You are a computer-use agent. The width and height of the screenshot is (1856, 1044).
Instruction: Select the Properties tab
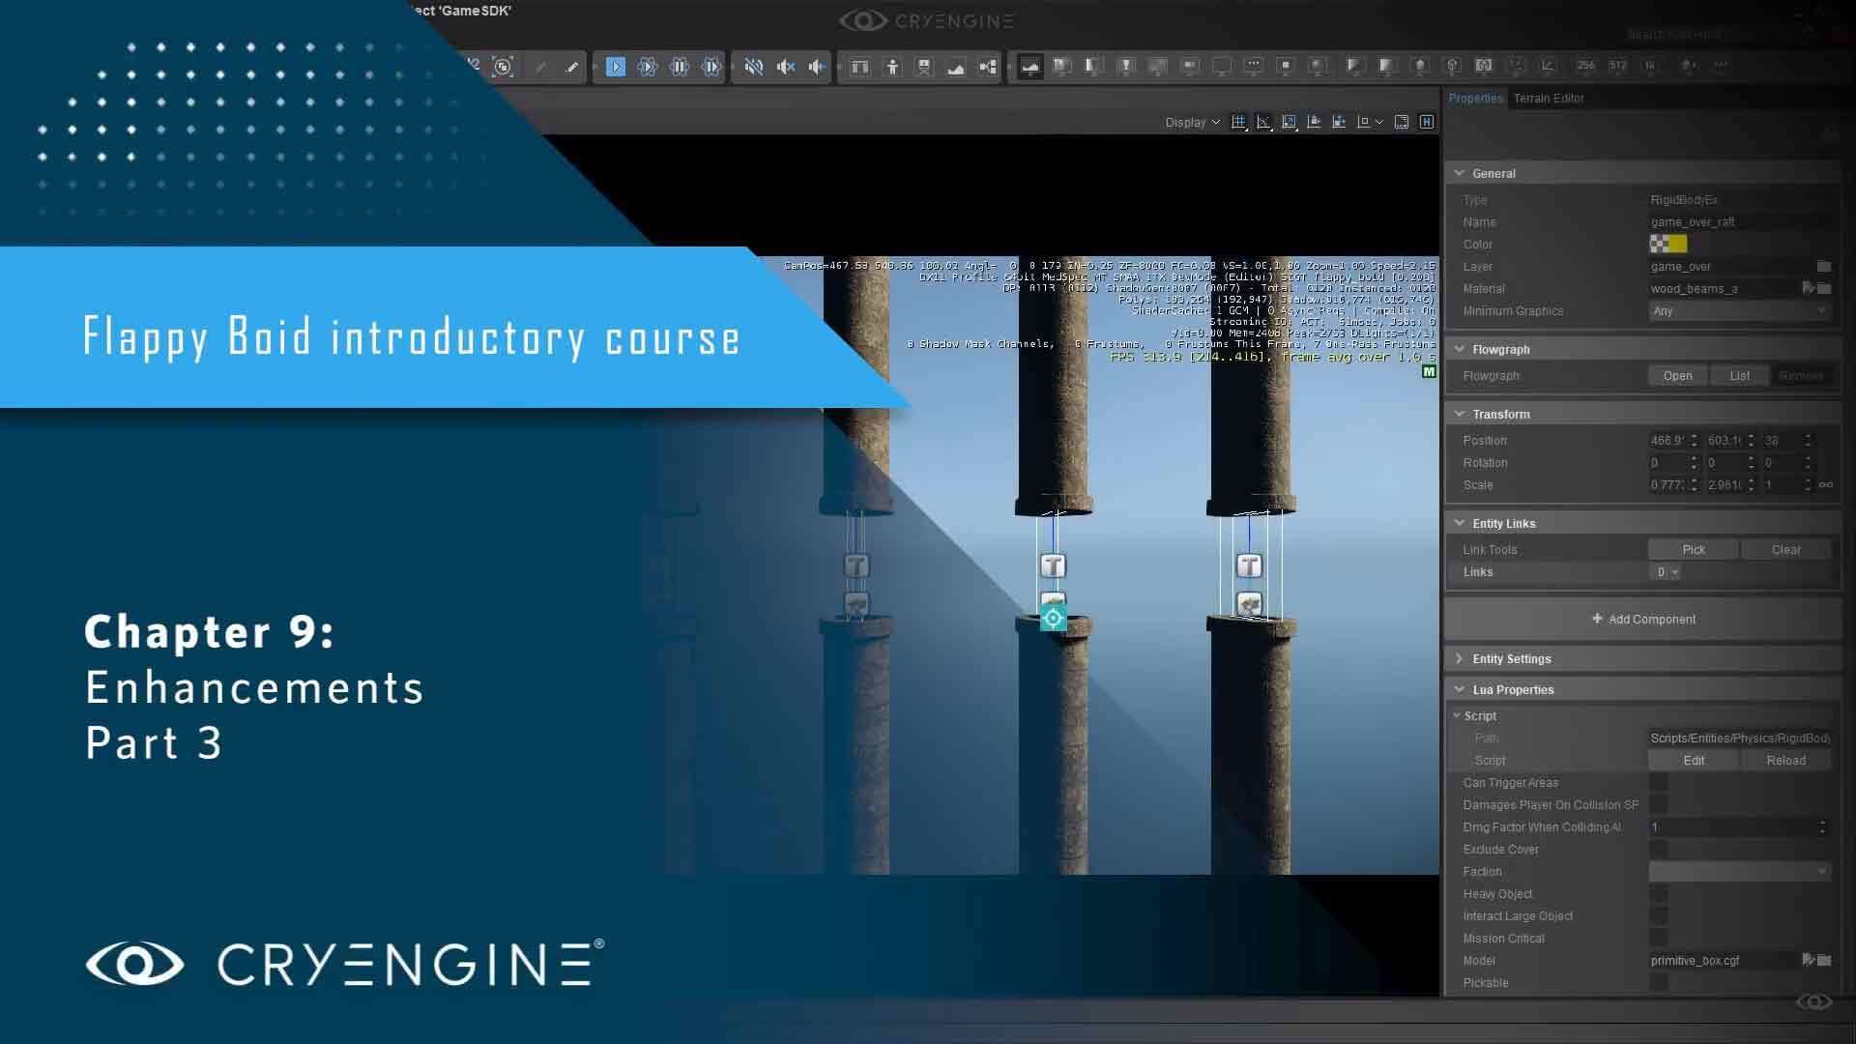[x=1475, y=98]
